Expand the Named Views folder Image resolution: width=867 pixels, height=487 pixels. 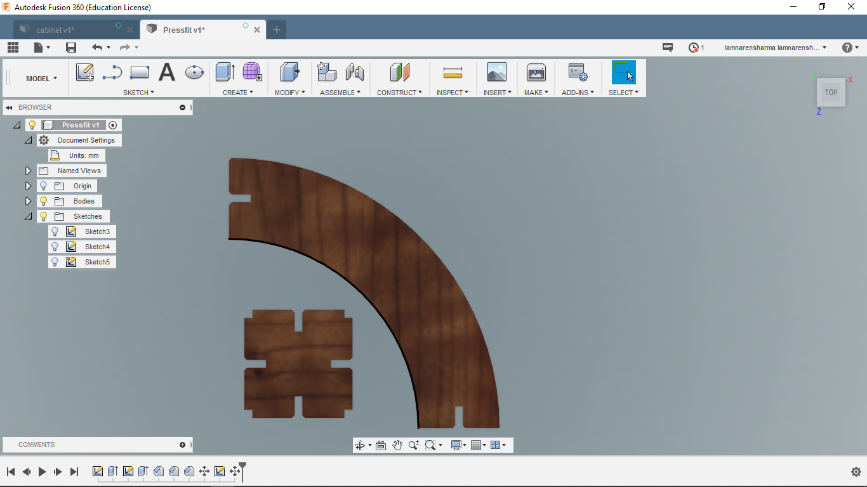pyautogui.click(x=28, y=171)
